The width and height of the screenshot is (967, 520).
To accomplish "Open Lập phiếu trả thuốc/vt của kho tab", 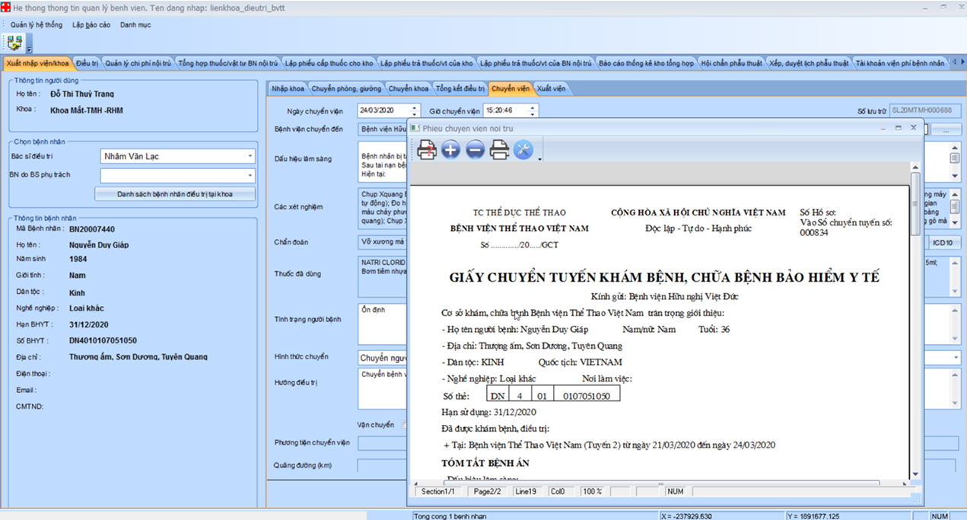I will point(427,63).
